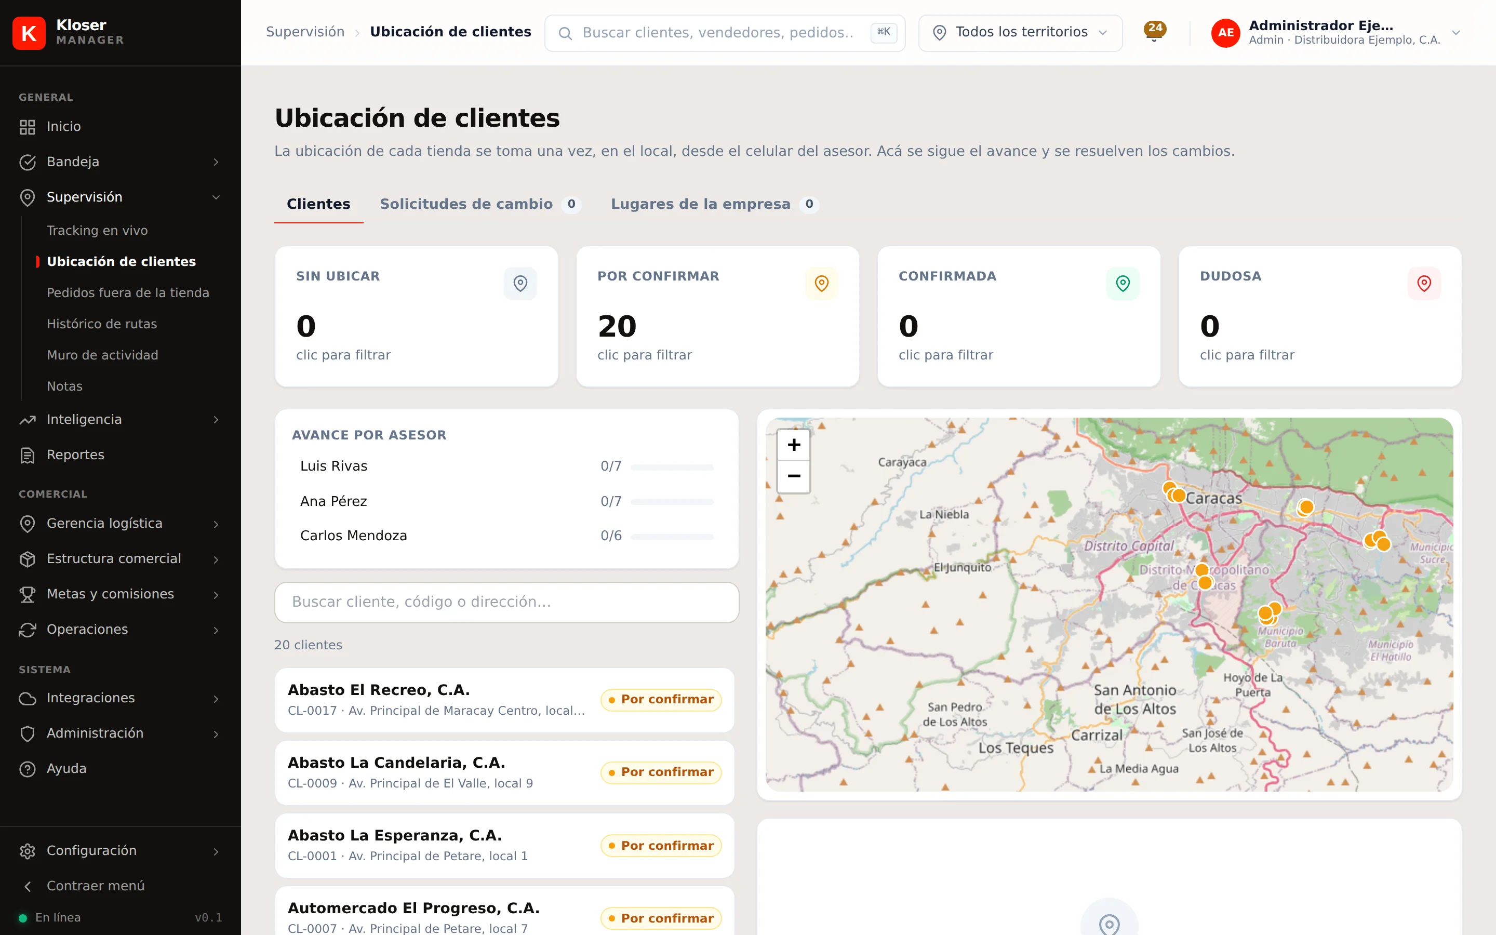This screenshot has height=935, width=1496.
Task: Click the Inteligencia trend-line icon
Action: point(27,420)
